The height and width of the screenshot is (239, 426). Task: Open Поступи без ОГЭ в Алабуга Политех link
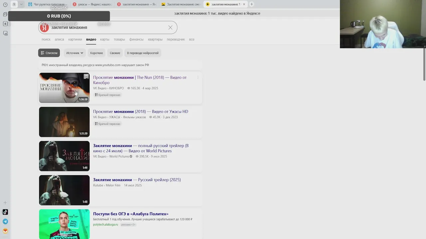point(131,214)
